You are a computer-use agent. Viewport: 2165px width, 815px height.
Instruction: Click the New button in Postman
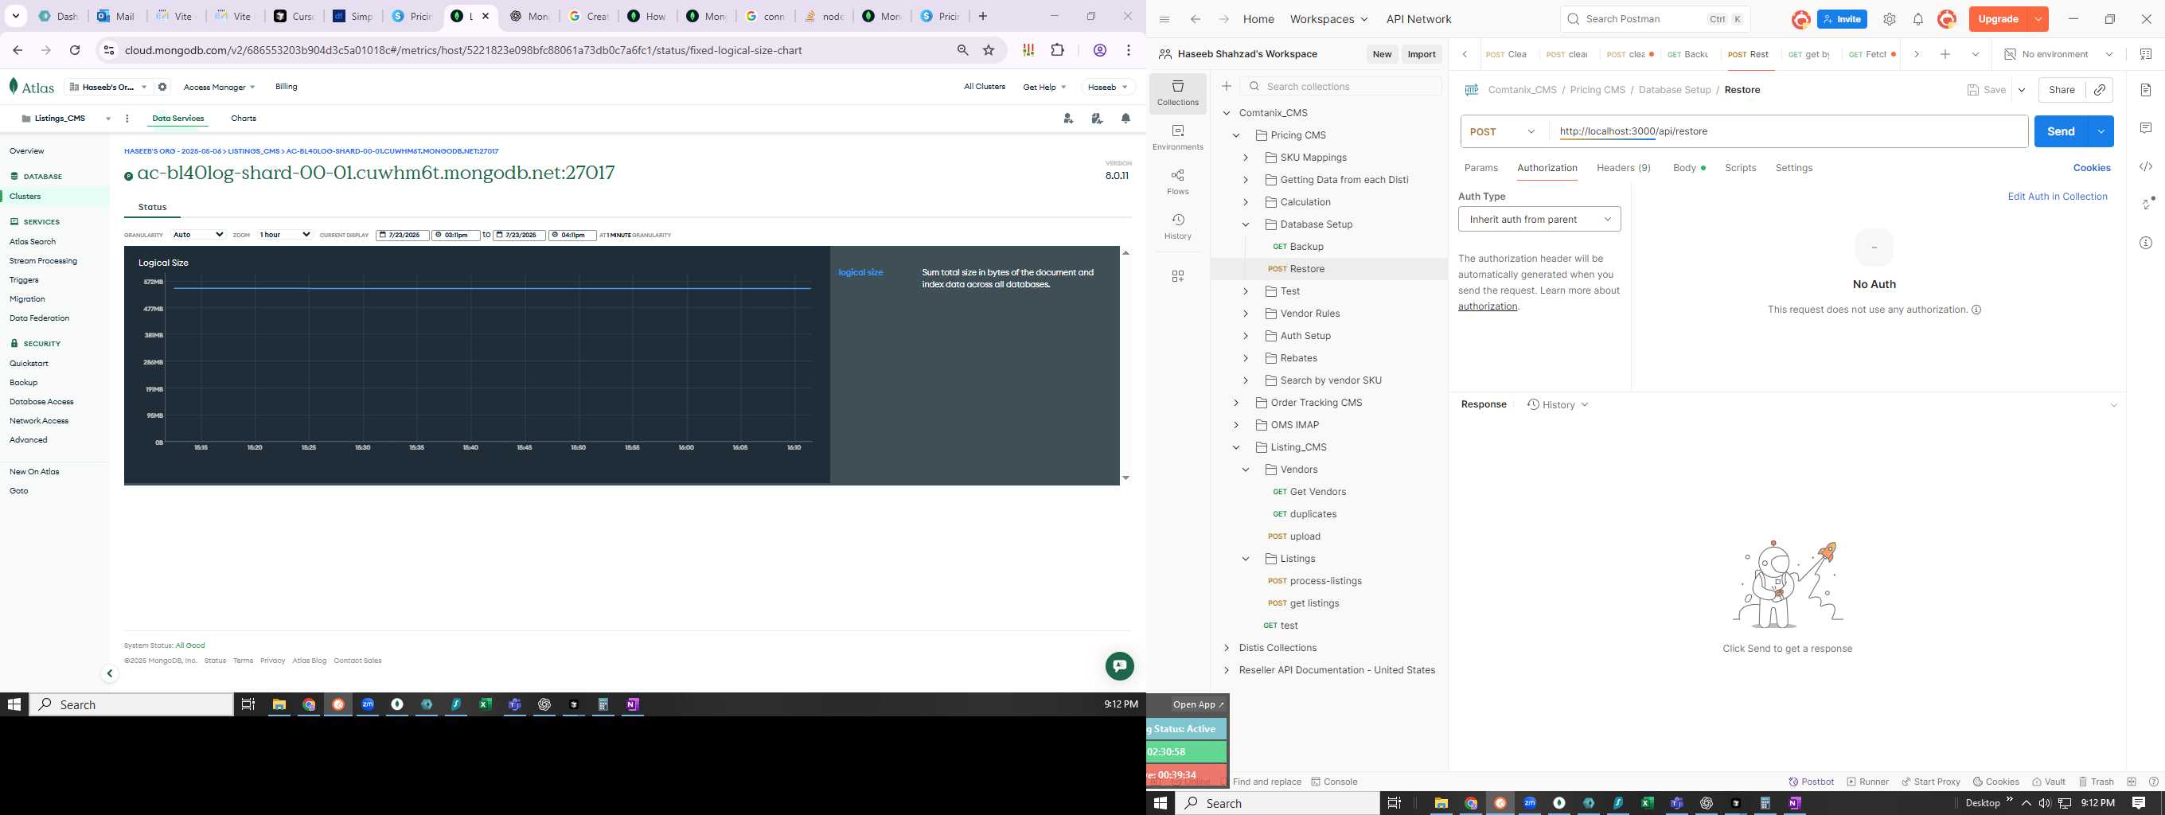[1382, 55]
